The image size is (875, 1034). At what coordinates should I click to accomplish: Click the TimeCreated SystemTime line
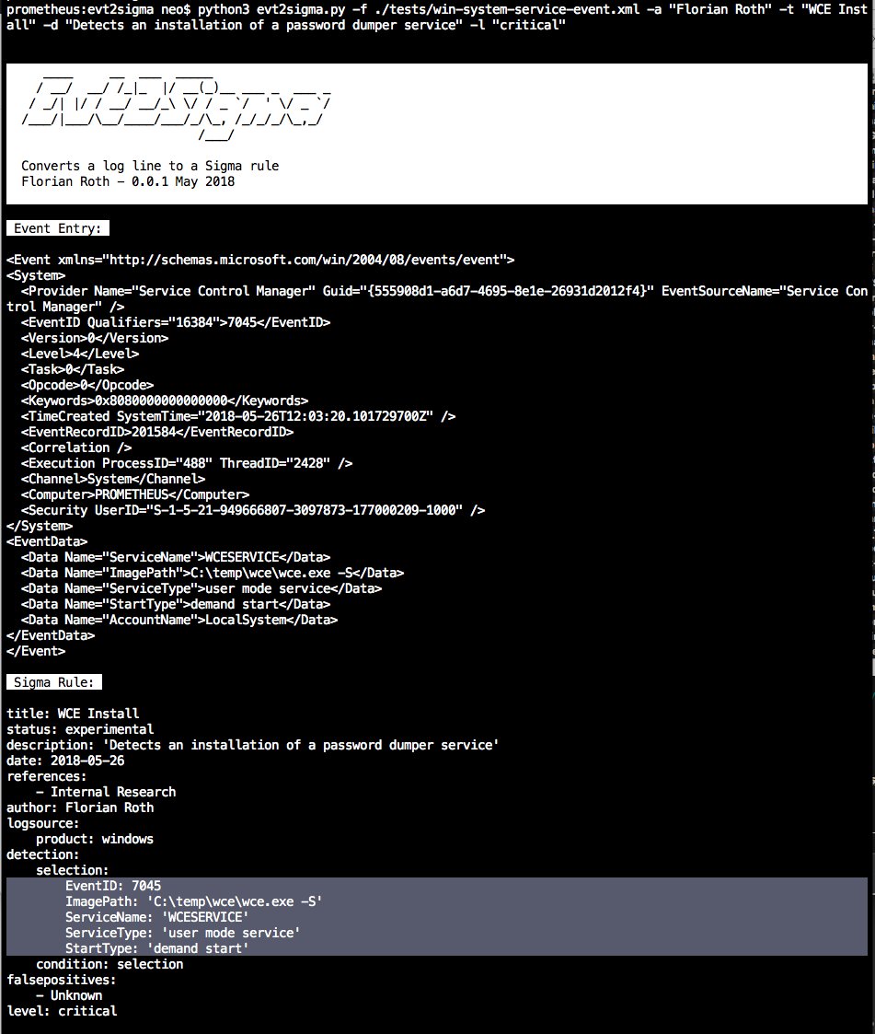coord(238,416)
